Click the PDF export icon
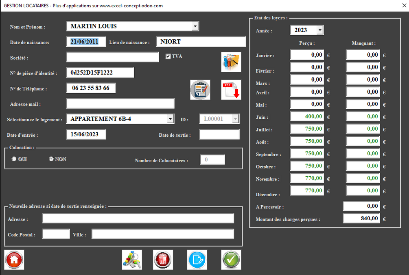This screenshot has height=275, width=409. (x=231, y=90)
